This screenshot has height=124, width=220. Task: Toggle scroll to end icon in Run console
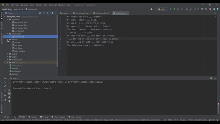coord(9,93)
